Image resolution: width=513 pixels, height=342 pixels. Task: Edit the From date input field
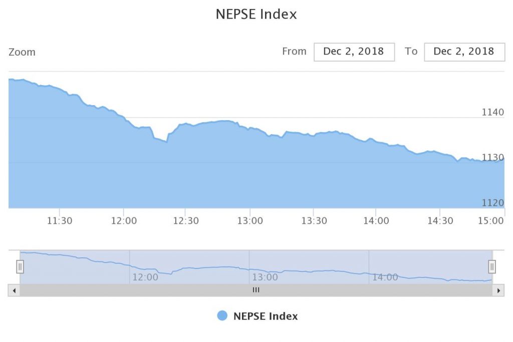click(x=354, y=52)
